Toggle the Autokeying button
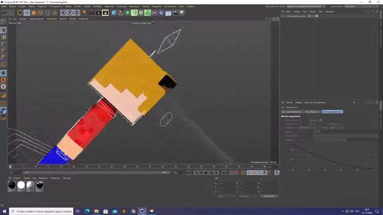The height and width of the screenshot is (215, 383). (x=244, y=173)
